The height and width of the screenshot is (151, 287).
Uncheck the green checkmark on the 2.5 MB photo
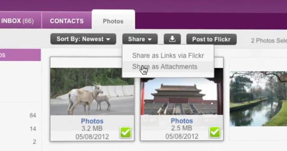tap(215, 132)
